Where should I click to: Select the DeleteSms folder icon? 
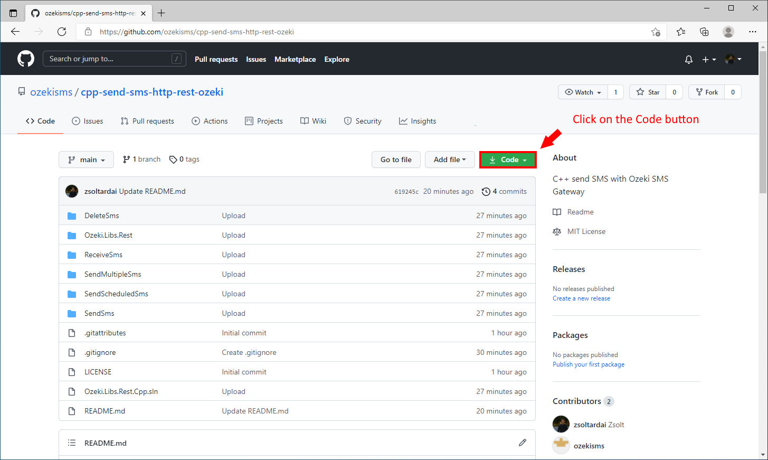click(x=72, y=215)
